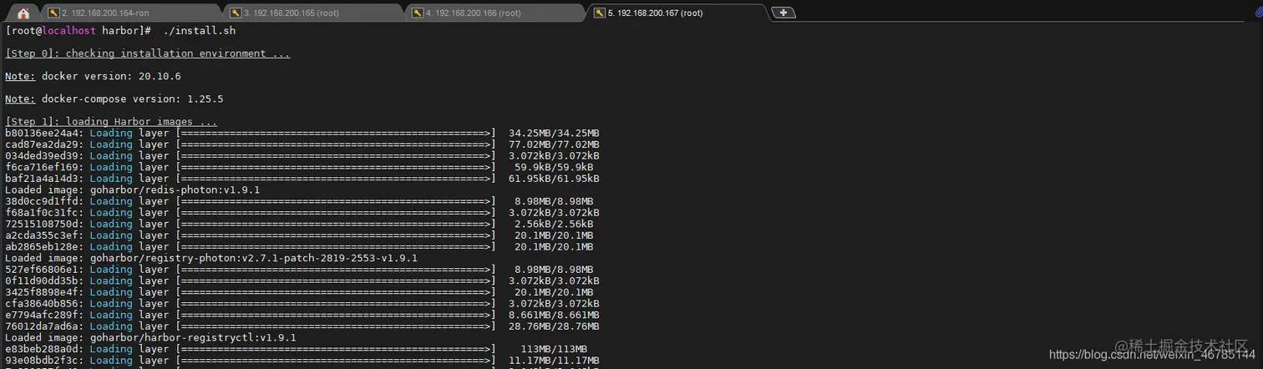Click layer hash b80136ee24a4
The image size is (1263, 369).
(42, 133)
